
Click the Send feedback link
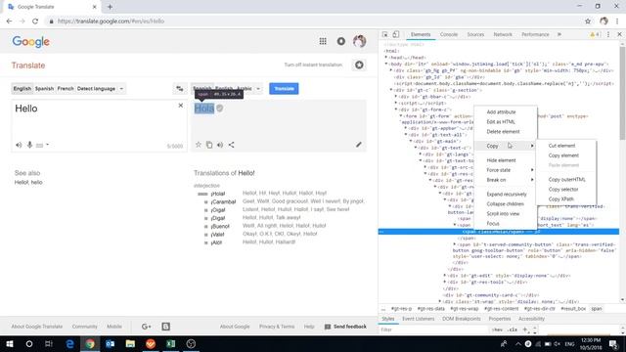345,327
